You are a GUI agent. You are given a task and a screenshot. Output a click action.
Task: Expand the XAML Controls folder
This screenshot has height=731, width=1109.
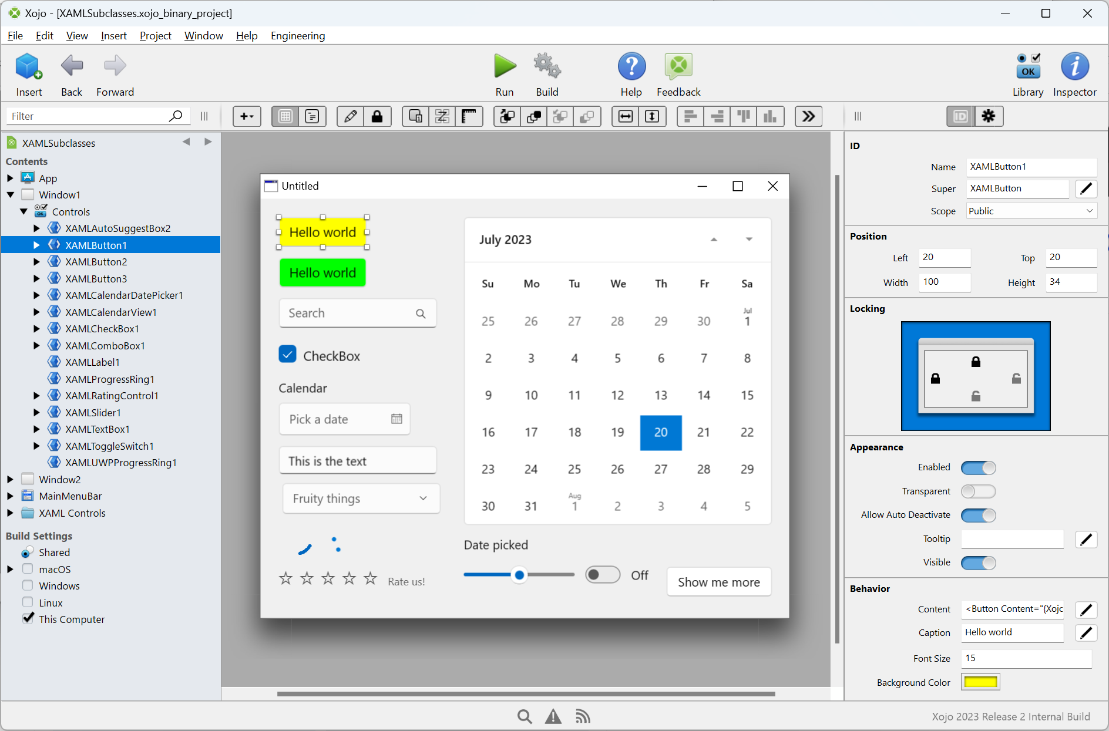[10, 513]
